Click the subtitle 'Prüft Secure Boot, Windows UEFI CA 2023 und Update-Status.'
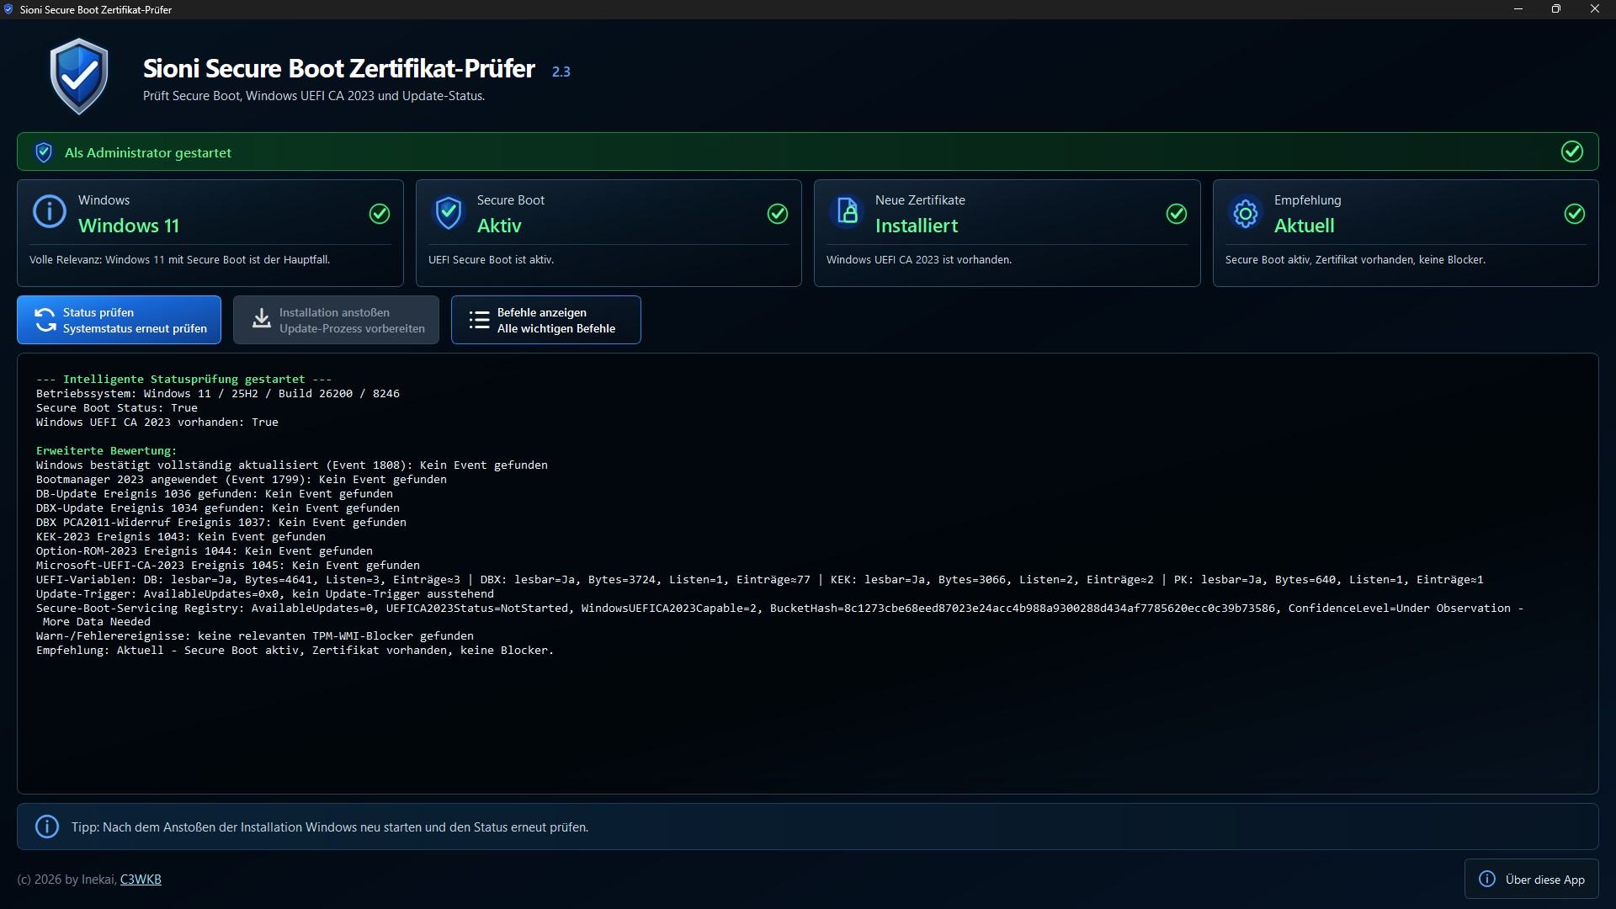Screen dimensions: 1616x909 coord(314,96)
